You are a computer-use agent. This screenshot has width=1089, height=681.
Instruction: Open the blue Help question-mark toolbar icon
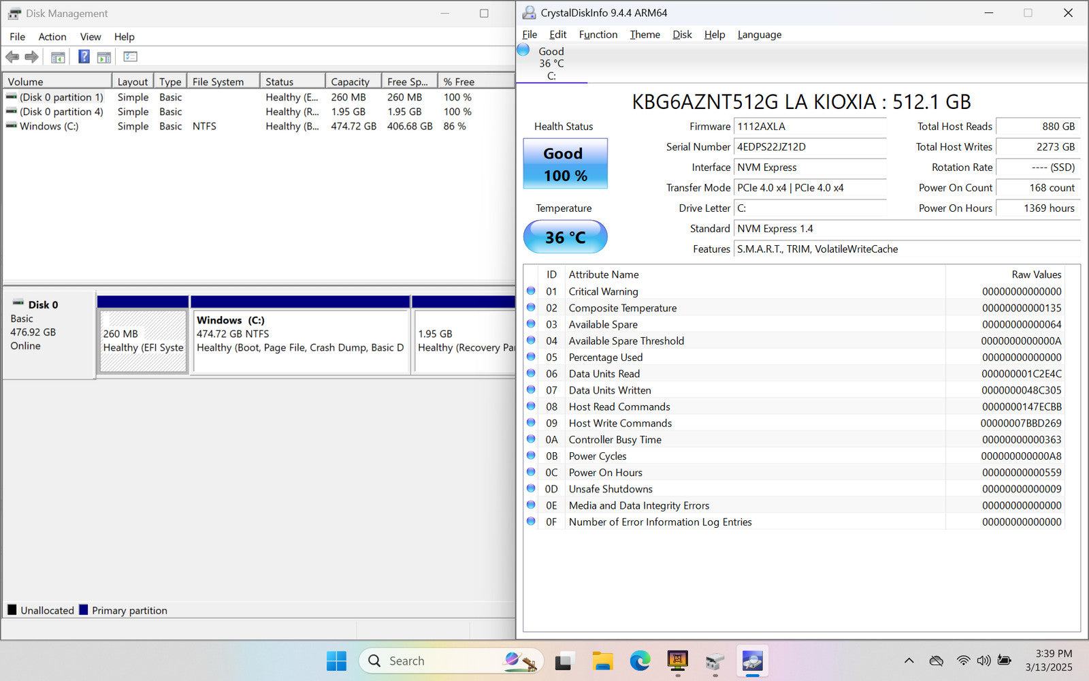point(84,57)
